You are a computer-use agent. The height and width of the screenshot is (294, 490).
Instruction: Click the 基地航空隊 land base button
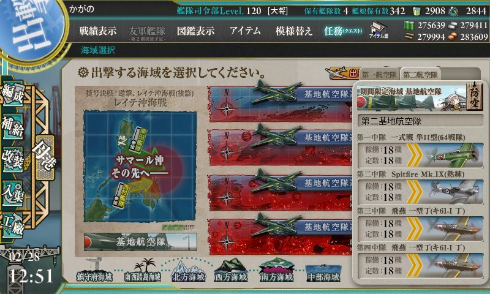click(140, 241)
